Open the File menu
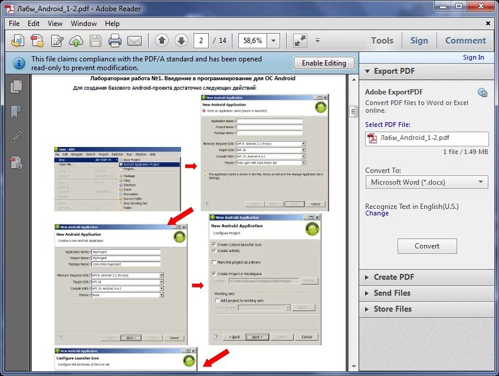499x376 pixels. (x=14, y=24)
